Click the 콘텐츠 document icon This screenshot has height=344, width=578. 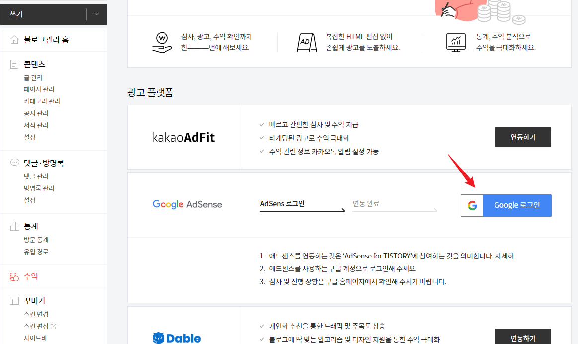click(x=14, y=64)
